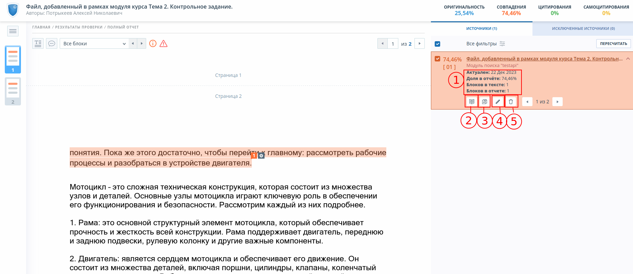Click the copy source document icon
633x274 pixels.
tap(484, 102)
